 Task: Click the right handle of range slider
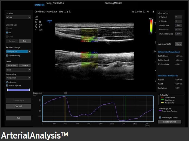(29, 90)
